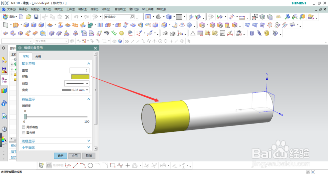The height and width of the screenshot is (175, 328).
Task: Select the Circle sketch tool
Action: click(x=90, y=165)
